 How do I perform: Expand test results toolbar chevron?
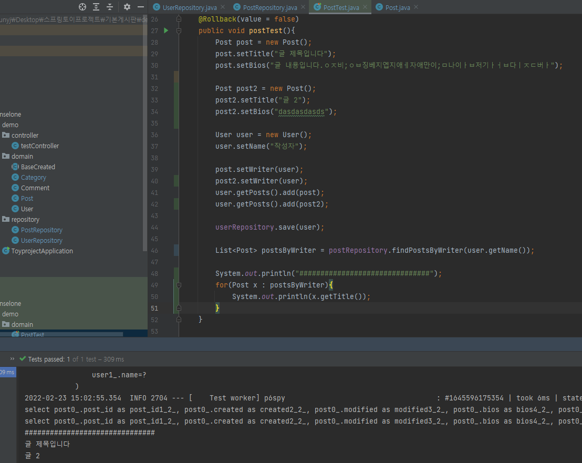(12, 358)
